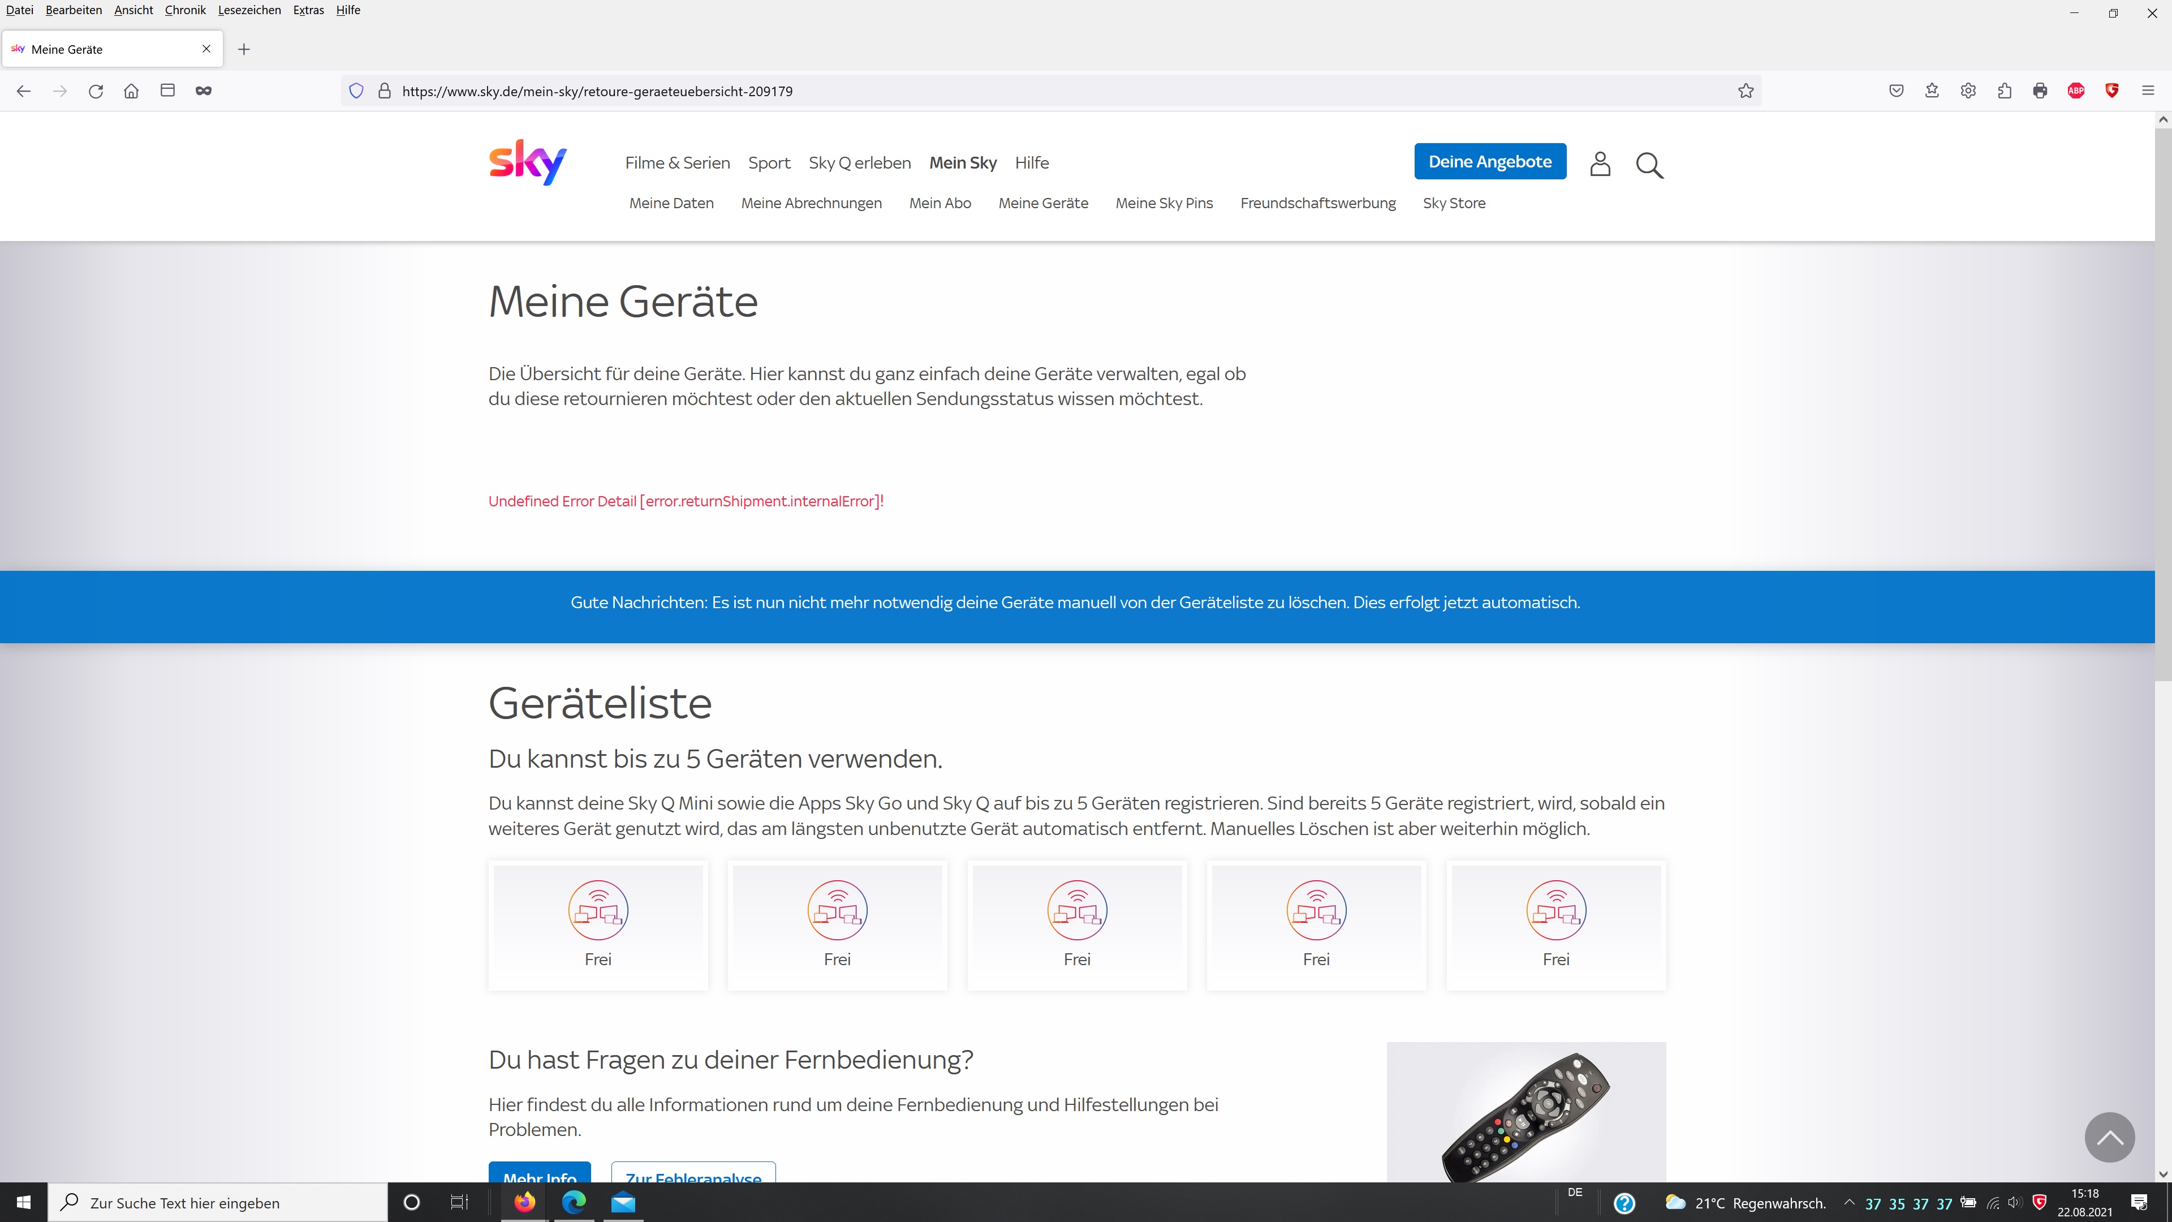Image resolution: width=2172 pixels, height=1222 pixels.
Task: Bookmark this page with the star icon
Action: [1746, 91]
